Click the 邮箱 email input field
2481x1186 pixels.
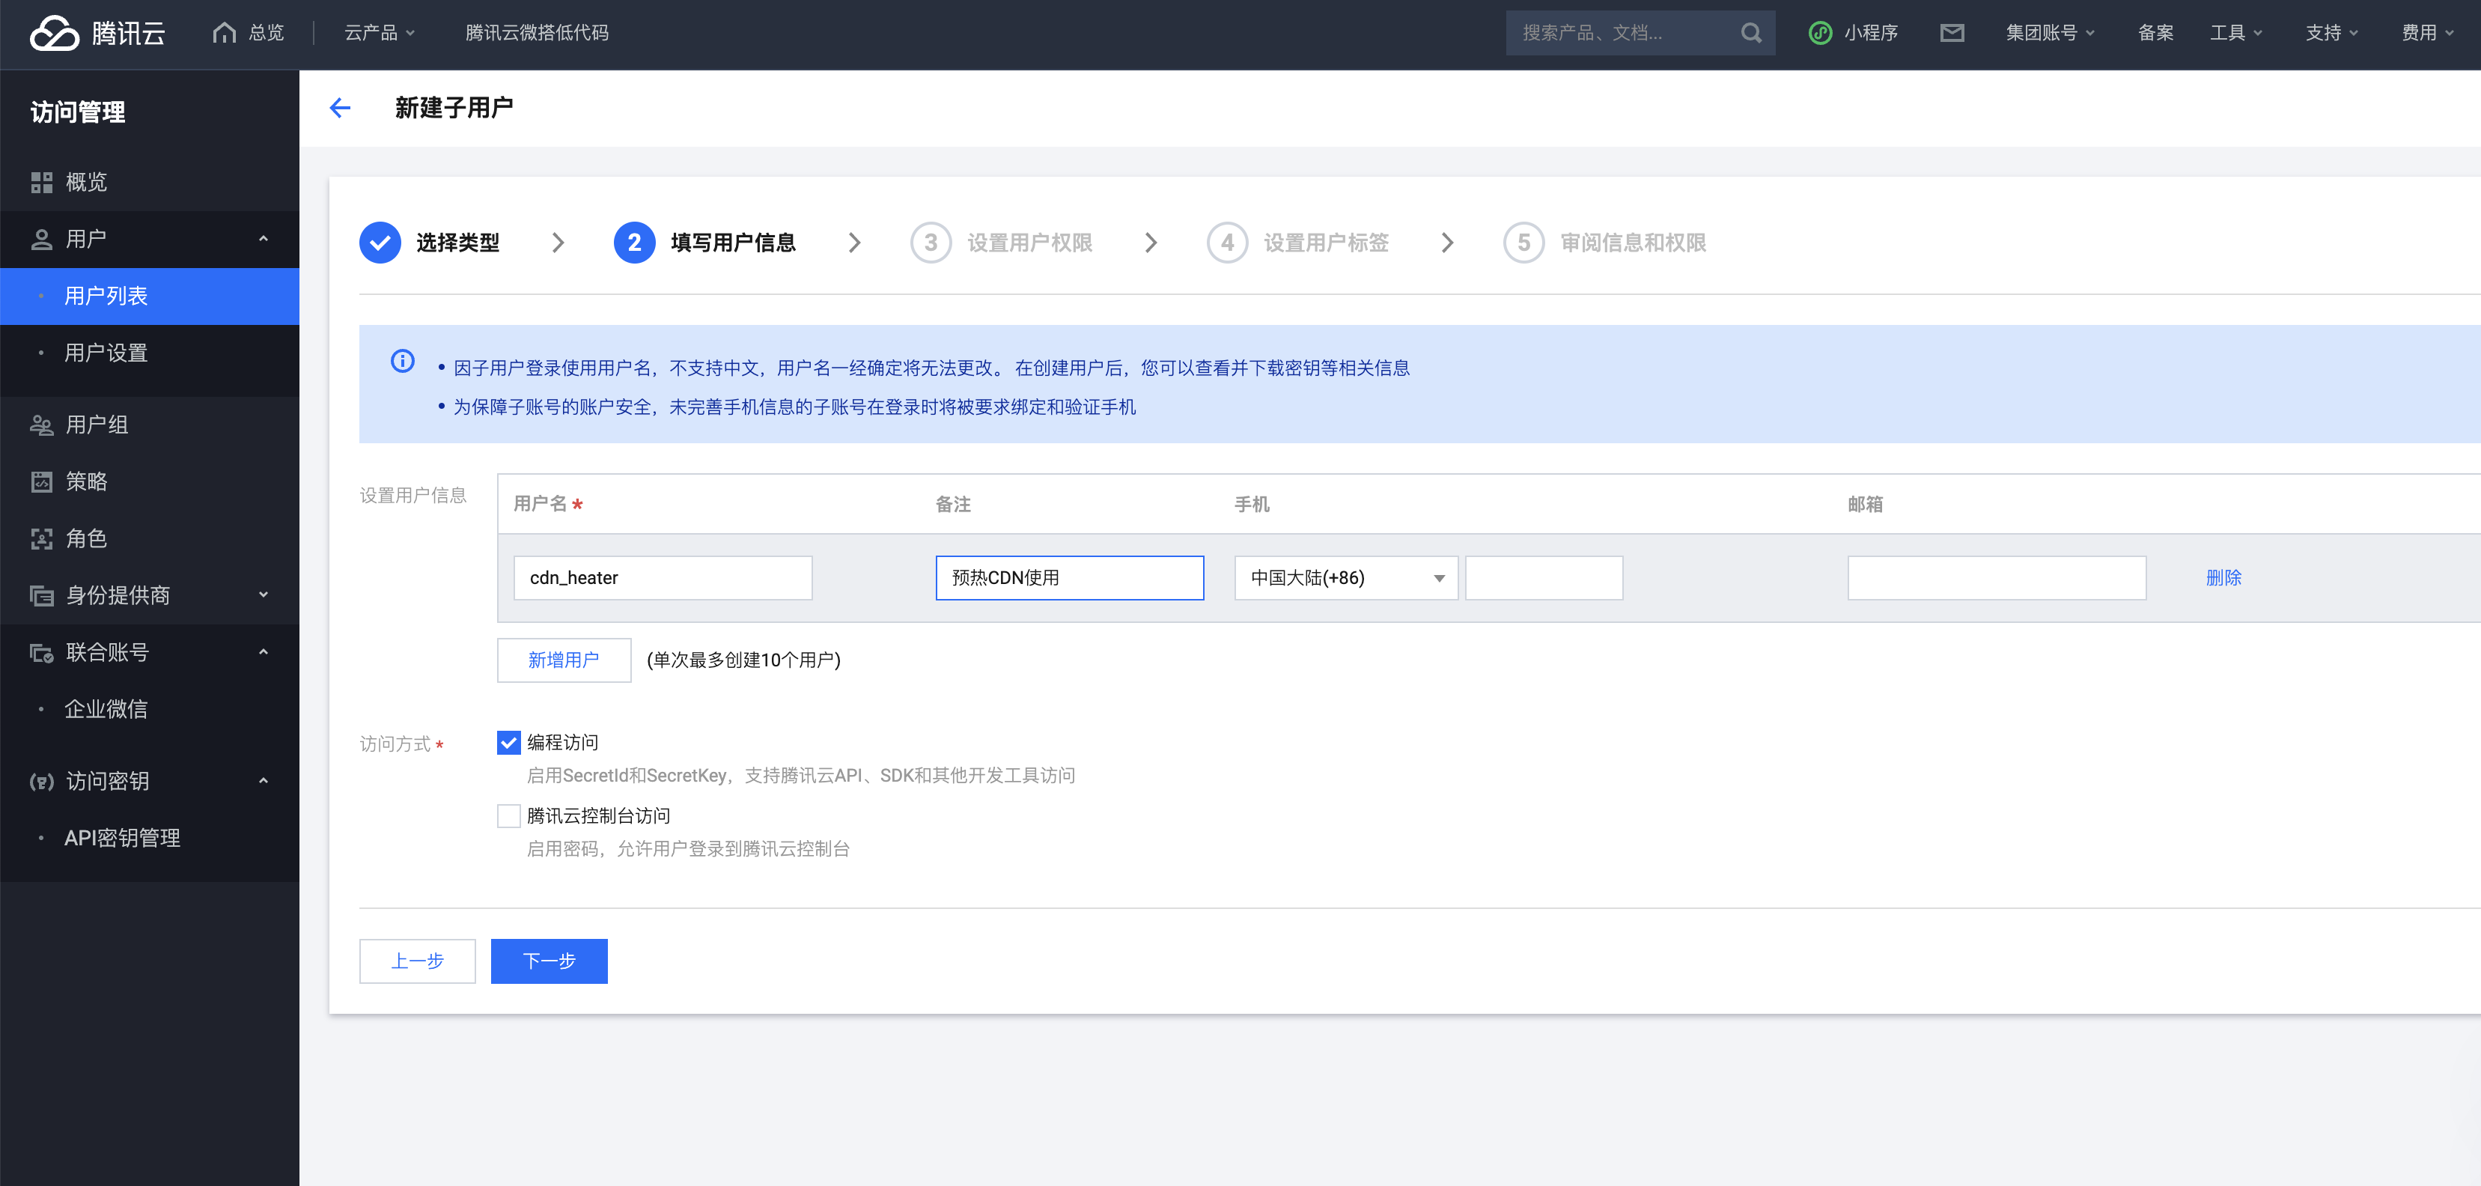pyautogui.click(x=1996, y=578)
